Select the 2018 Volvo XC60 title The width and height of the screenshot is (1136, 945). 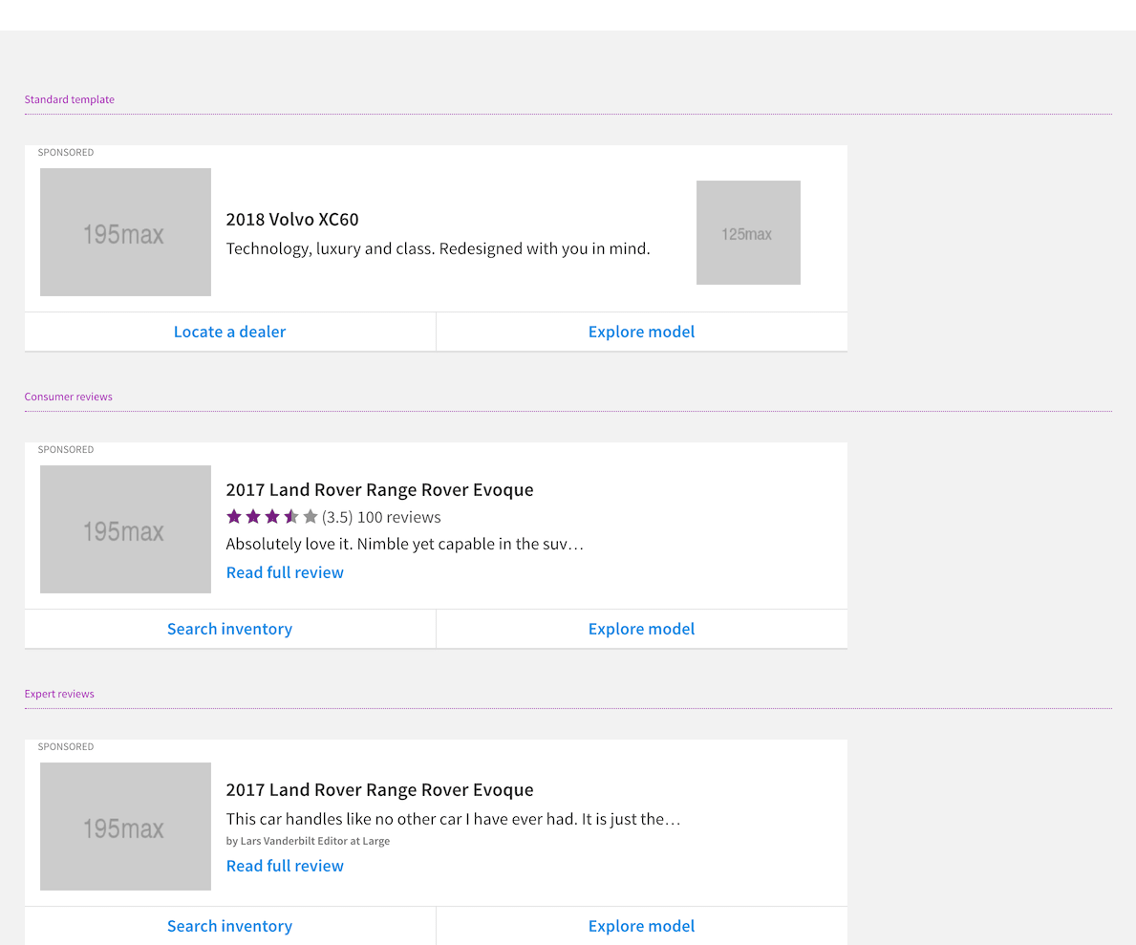292,220
